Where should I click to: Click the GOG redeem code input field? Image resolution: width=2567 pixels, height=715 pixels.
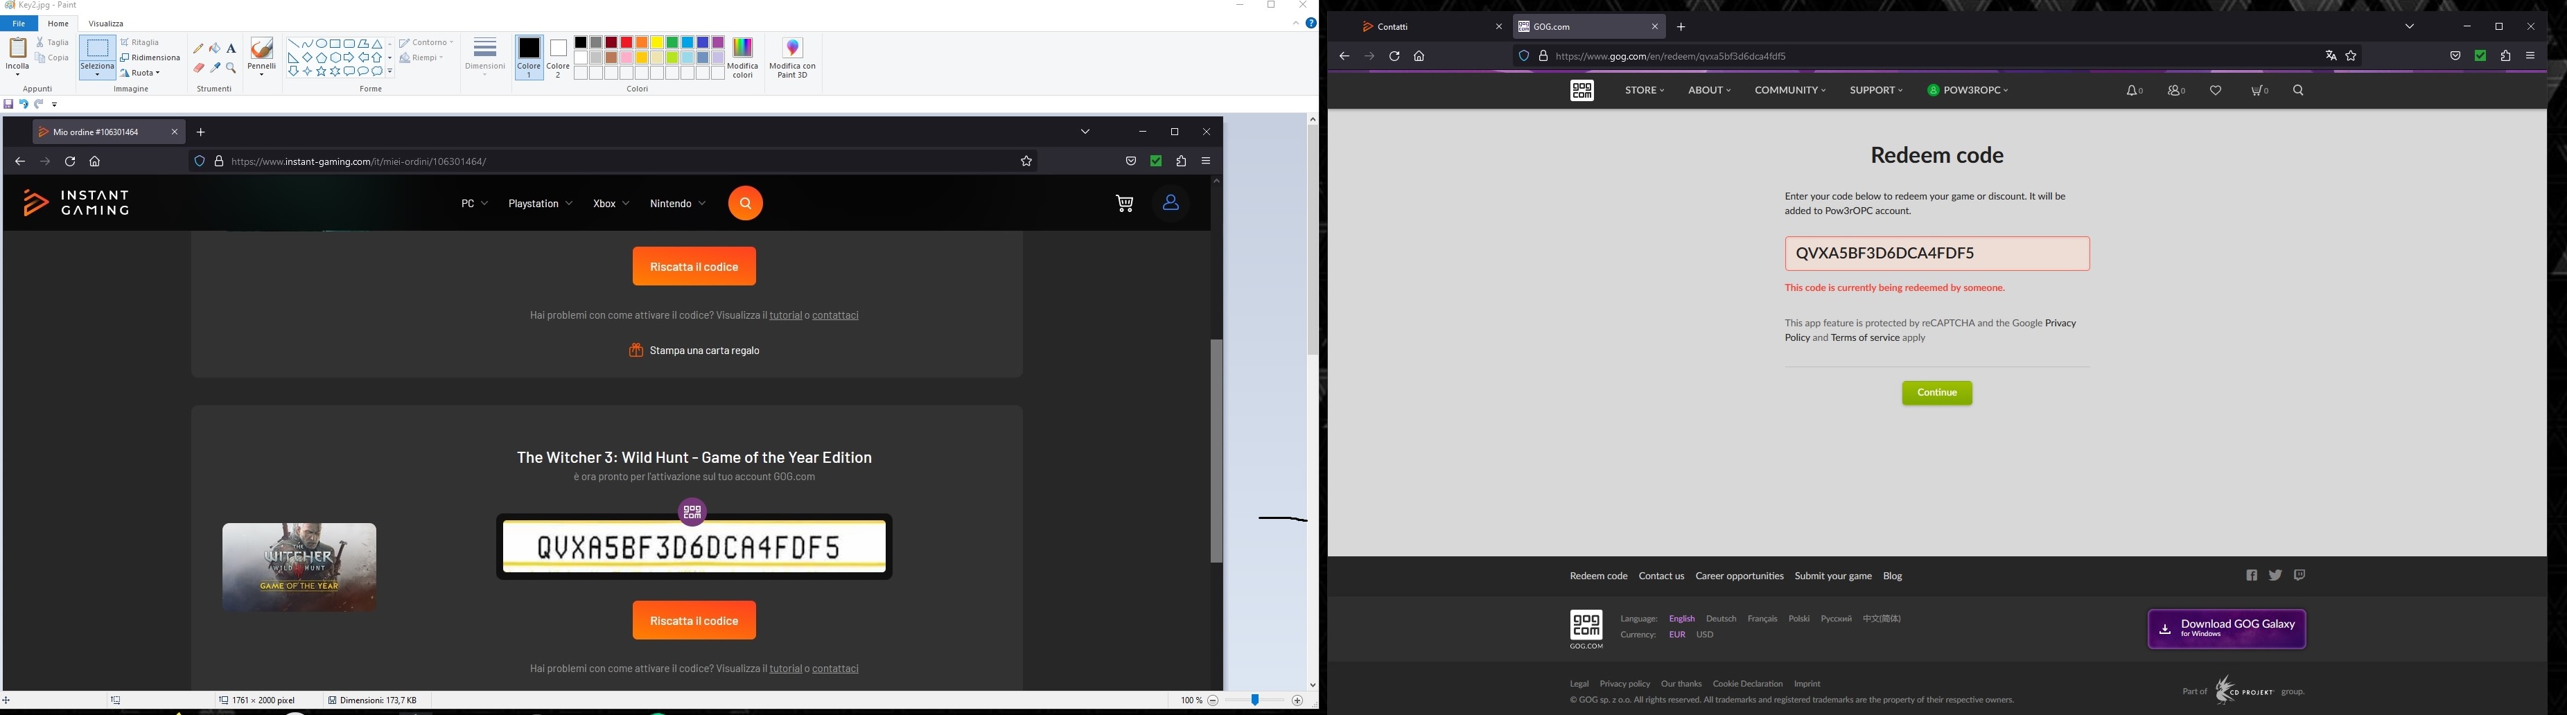1936,254
